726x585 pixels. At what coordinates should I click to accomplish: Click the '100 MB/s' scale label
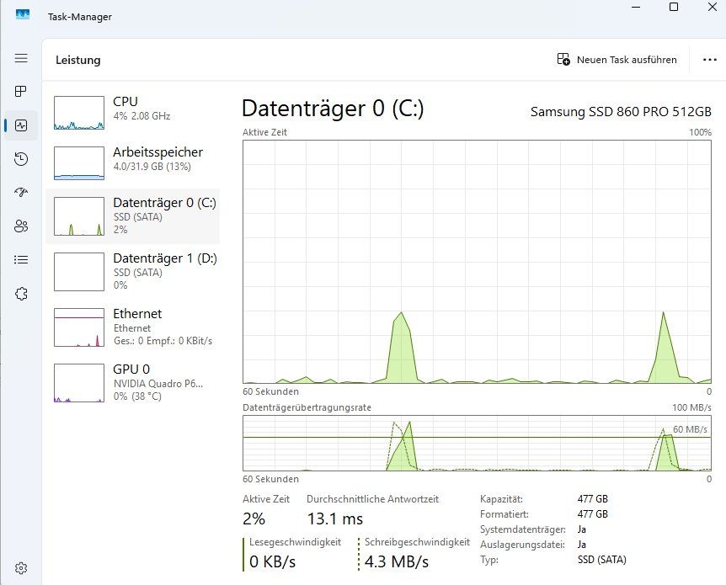point(691,407)
